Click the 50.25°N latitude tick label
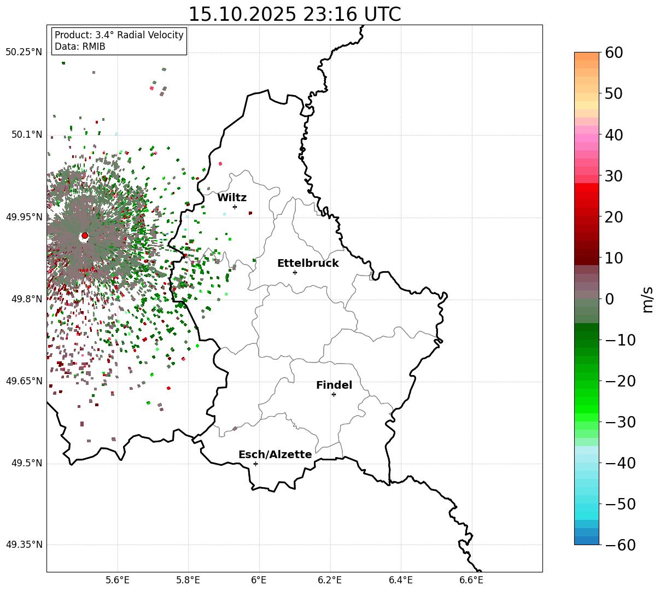Screen dimensions: 660x591 (24, 52)
